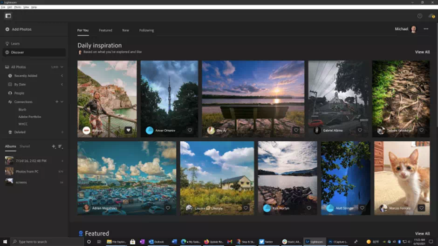Open Dev Ay's profile avatar
Viewport: 438px width, 246px height.
point(211,130)
